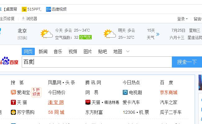Viewport: 202px width, 124px height.
Task: Click the 7月25日 date text
Action: click(x=178, y=30)
